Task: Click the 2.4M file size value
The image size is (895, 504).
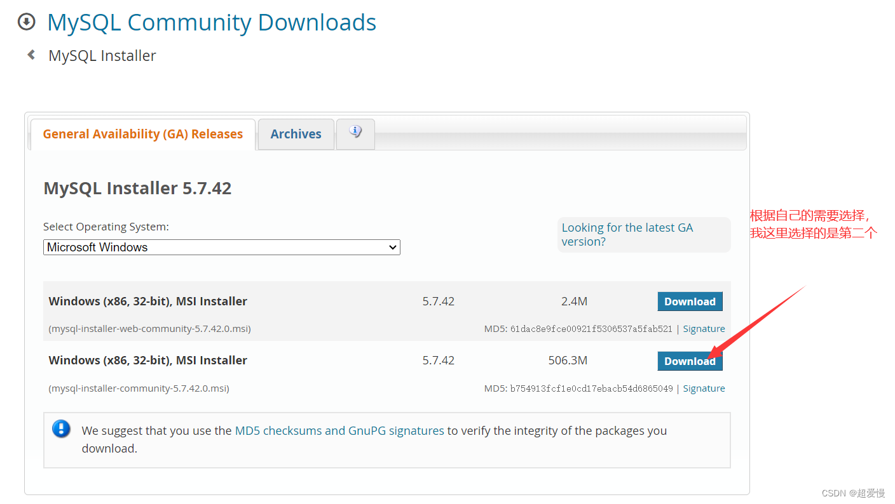Action: [574, 302]
